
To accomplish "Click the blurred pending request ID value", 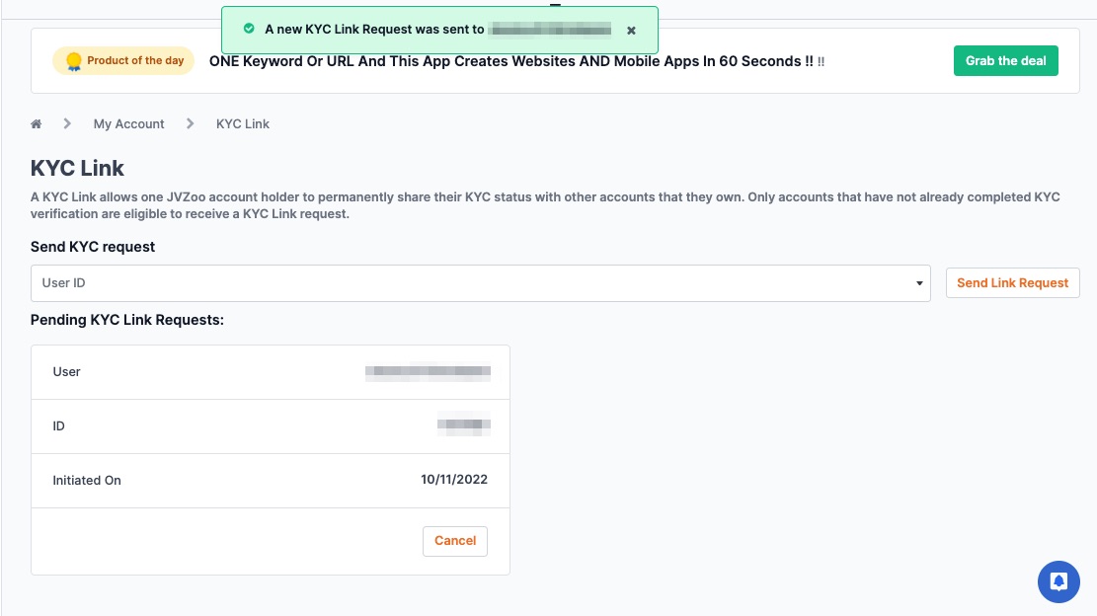I will click(464, 425).
